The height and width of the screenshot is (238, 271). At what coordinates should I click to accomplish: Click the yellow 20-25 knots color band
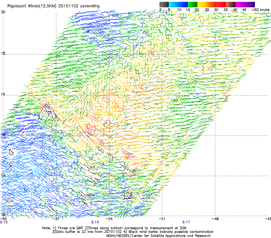202,4
